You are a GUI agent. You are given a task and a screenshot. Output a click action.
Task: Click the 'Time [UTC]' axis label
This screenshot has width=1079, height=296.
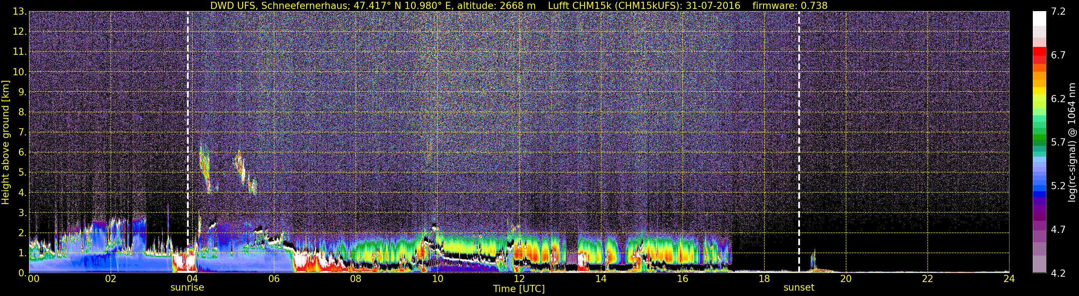pyautogui.click(x=519, y=289)
